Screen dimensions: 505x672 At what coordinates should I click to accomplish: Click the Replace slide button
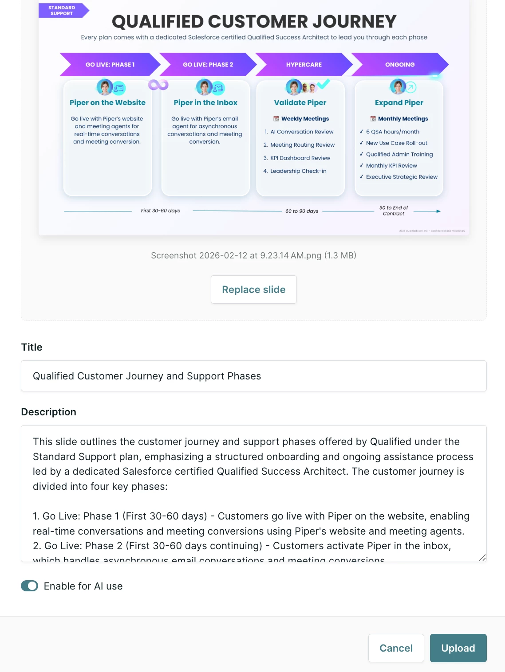pos(253,289)
